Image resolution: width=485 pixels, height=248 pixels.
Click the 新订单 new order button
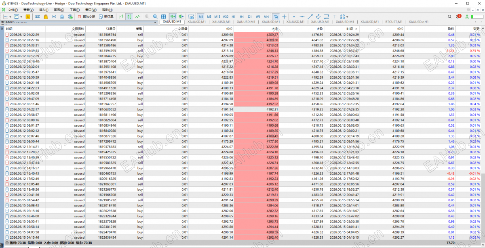point(106,17)
